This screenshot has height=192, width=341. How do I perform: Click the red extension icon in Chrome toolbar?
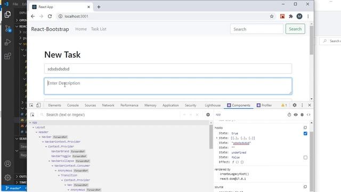pos(282,17)
